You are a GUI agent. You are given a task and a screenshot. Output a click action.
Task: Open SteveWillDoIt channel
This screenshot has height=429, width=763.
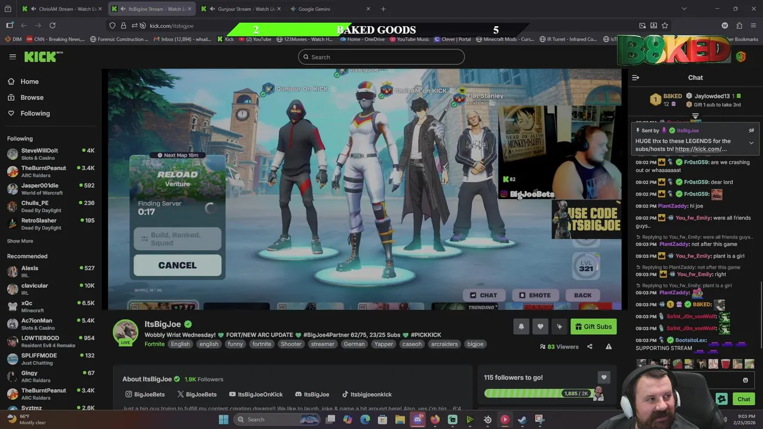tap(51, 154)
